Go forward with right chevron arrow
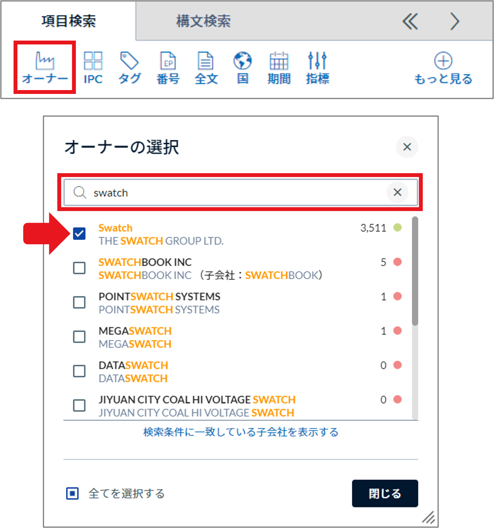This screenshot has height=528, width=494. (x=455, y=21)
